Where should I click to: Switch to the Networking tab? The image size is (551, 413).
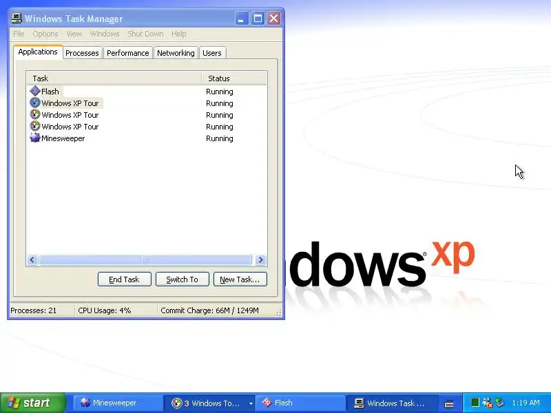176,53
